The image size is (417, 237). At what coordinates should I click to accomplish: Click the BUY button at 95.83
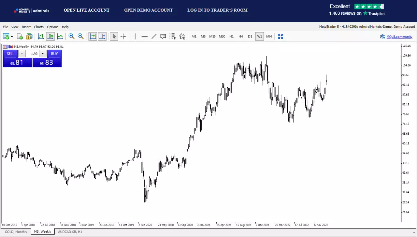point(47,63)
